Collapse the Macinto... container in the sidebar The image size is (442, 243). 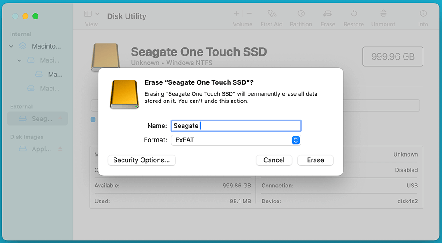[11, 46]
